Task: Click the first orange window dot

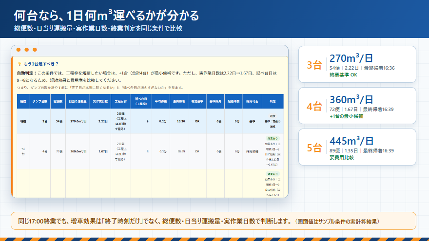Action: click(x=19, y=50)
